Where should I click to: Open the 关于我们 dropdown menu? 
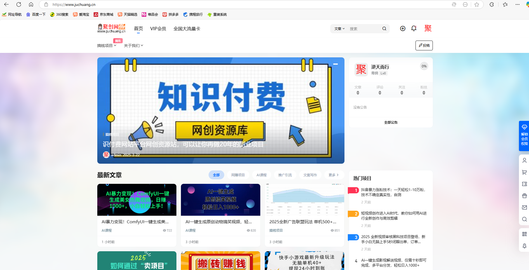pos(133,45)
